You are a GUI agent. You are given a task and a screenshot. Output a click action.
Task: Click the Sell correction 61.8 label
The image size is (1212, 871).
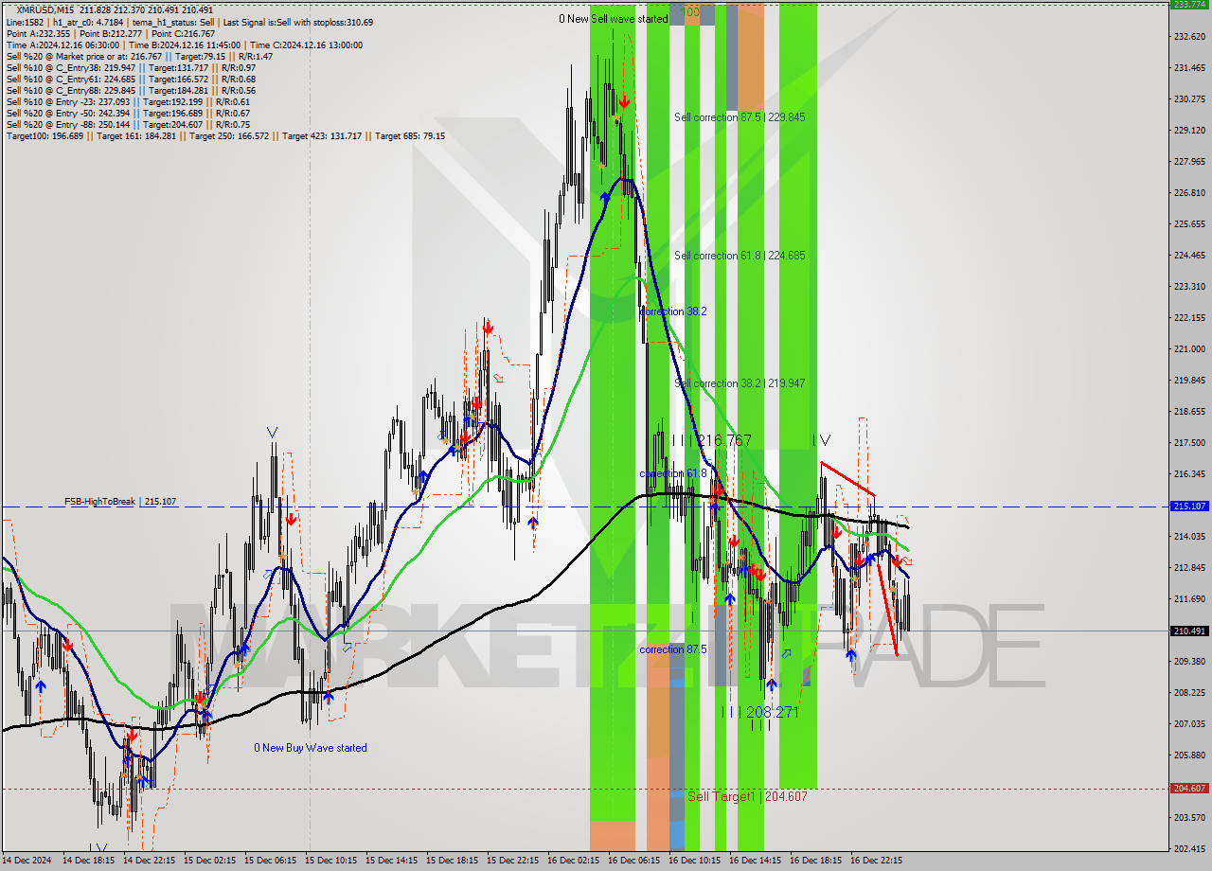point(740,256)
